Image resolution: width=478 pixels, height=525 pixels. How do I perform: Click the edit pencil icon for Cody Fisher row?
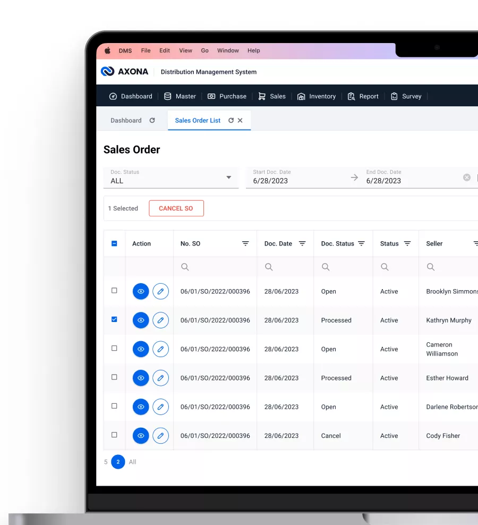click(160, 436)
